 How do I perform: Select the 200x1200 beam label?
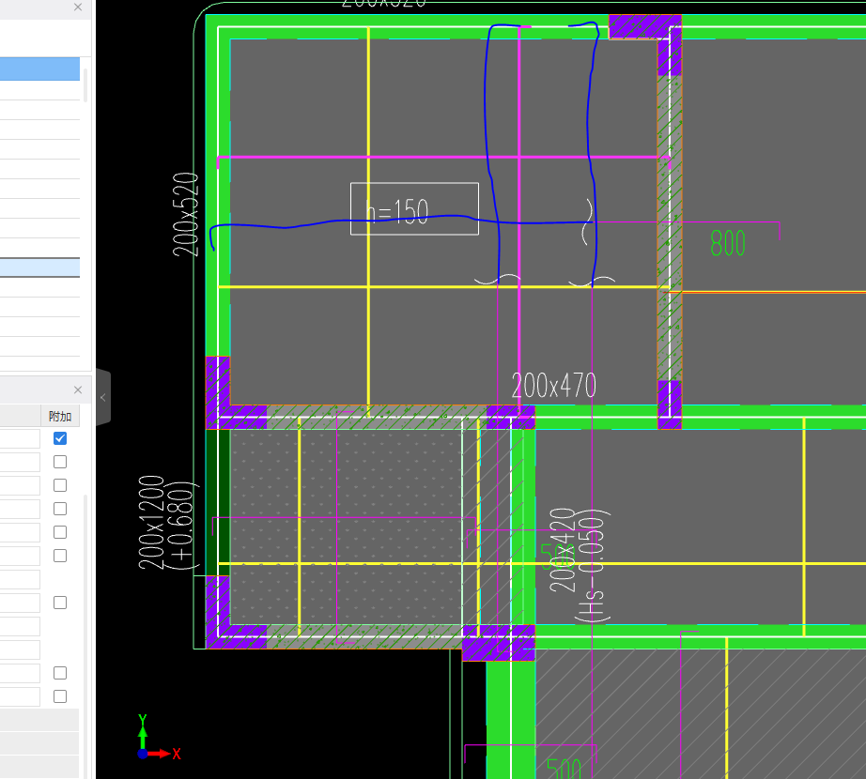(x=151, y=522)
